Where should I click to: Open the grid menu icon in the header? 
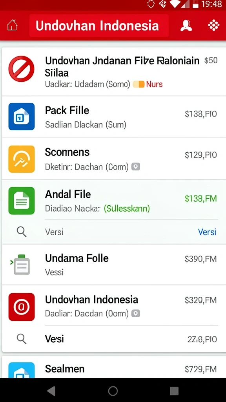213,26
